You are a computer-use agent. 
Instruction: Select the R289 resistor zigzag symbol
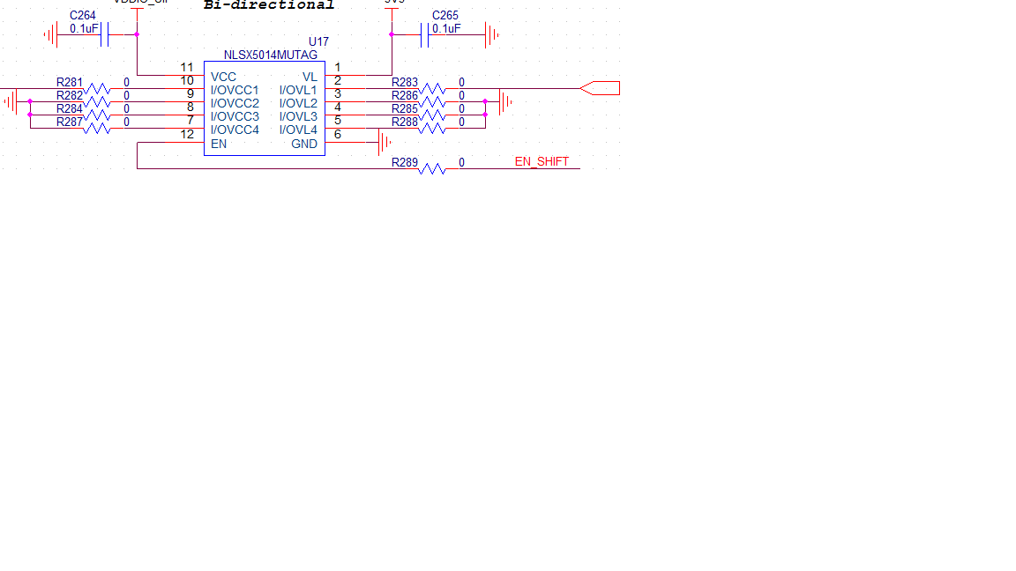pyautogui.click(x=431, y=169)
